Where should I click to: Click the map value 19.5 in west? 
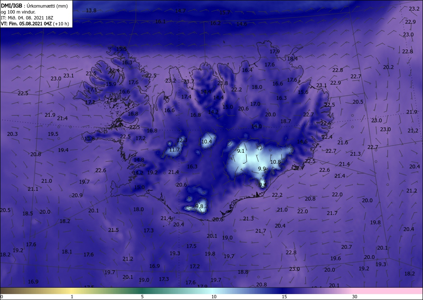pyautogui.click(x=53, y=134)
